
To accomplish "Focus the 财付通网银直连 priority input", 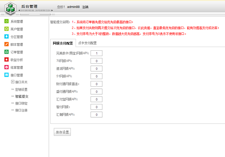I will (x=96, y=84).
